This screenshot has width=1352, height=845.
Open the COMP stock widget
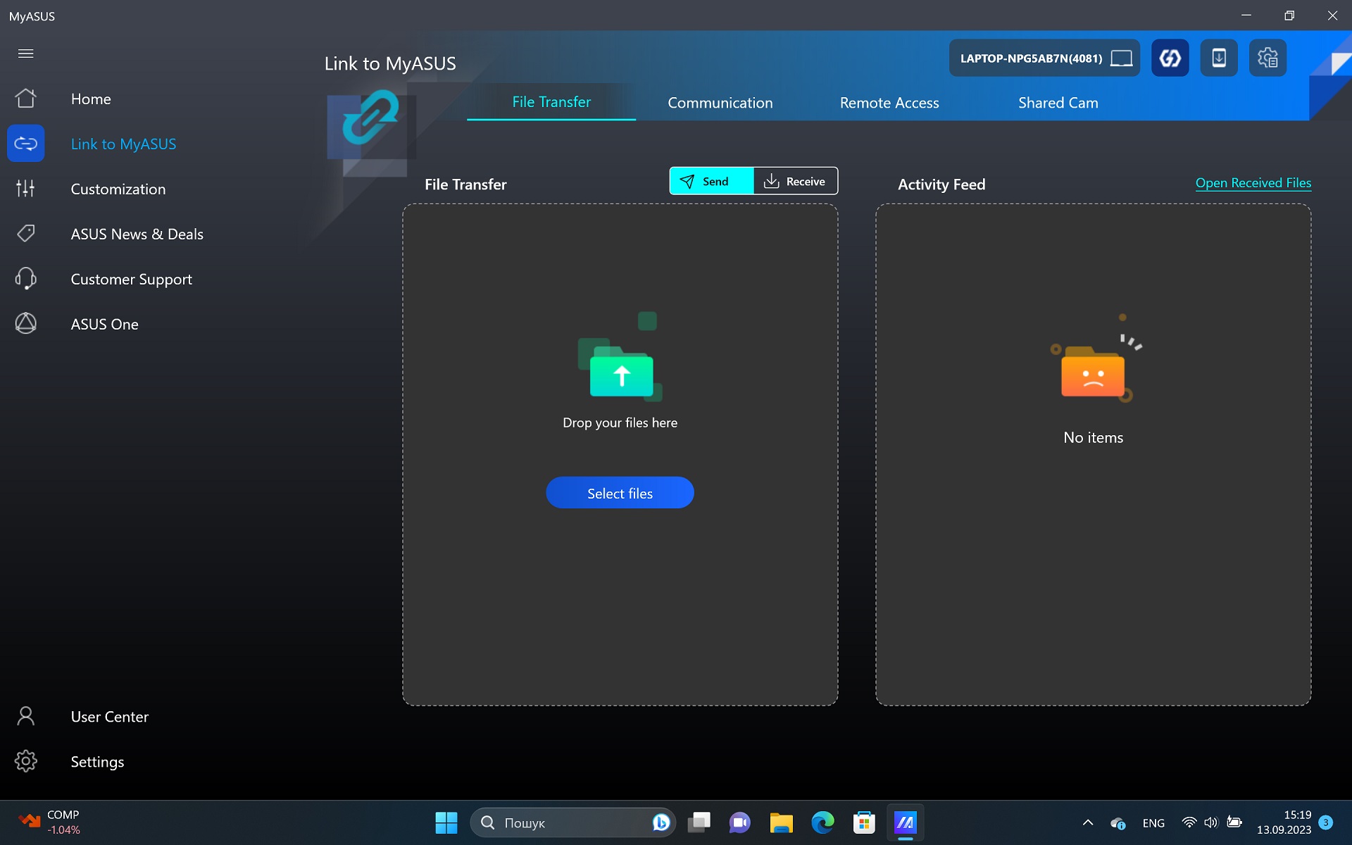pos(49,822)
